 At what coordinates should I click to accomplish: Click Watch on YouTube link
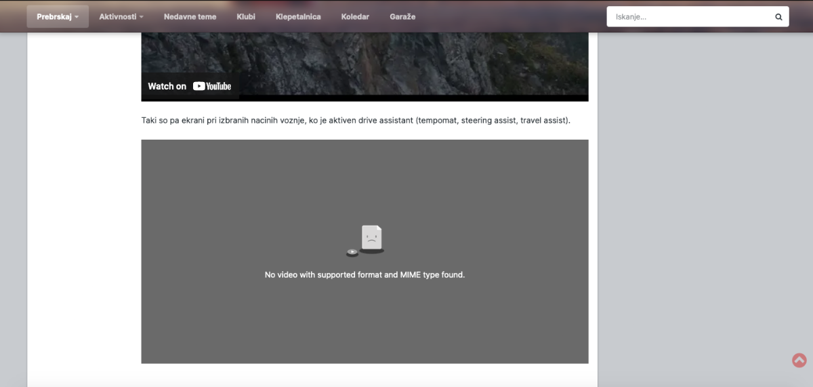(x=190, y=86)
